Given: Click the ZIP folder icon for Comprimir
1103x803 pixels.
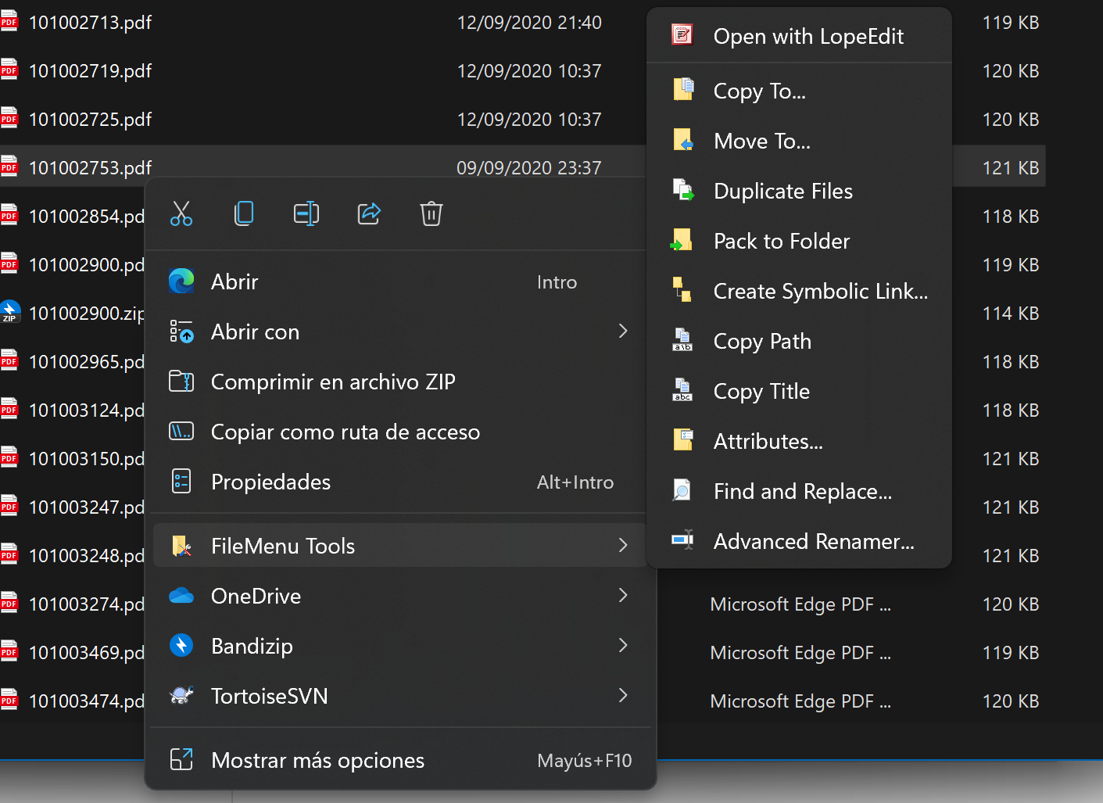Looking at the screenshot, I should pos(181,382).
